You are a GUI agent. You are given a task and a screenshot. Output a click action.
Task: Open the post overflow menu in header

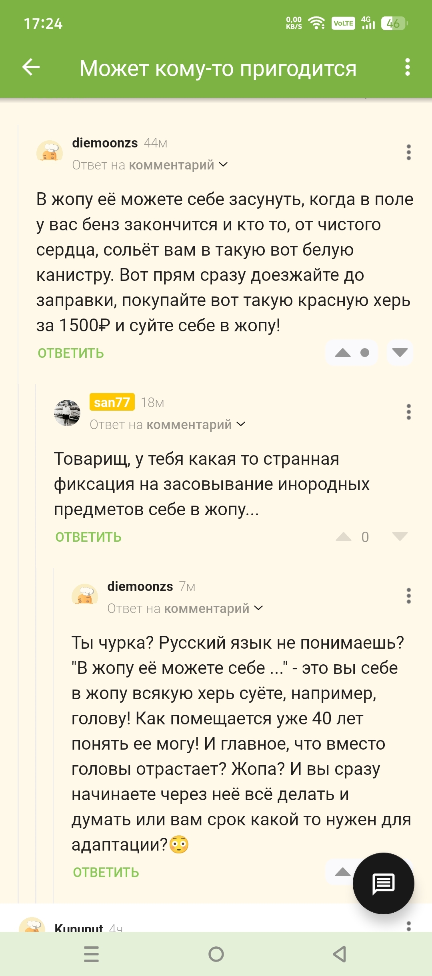point(407,67)
